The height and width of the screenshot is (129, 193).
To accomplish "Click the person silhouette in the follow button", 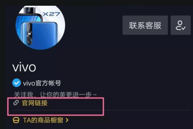I will point(180,25).
